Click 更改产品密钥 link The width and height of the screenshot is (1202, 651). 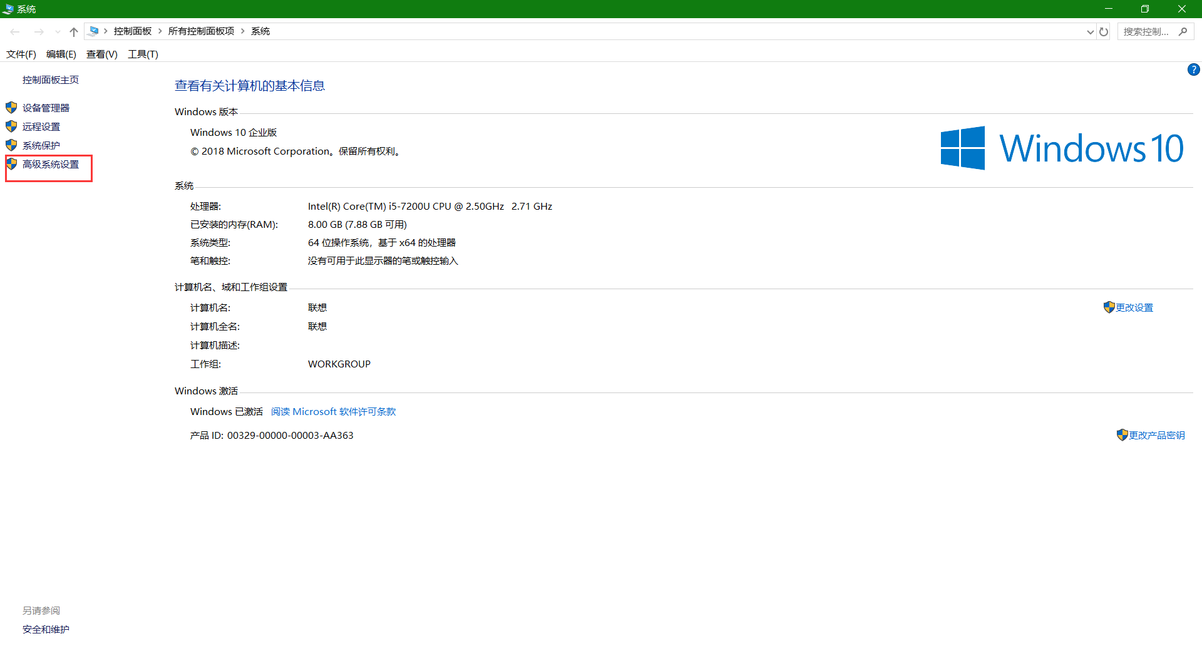pyautogui.click(x=1157, y=435)
